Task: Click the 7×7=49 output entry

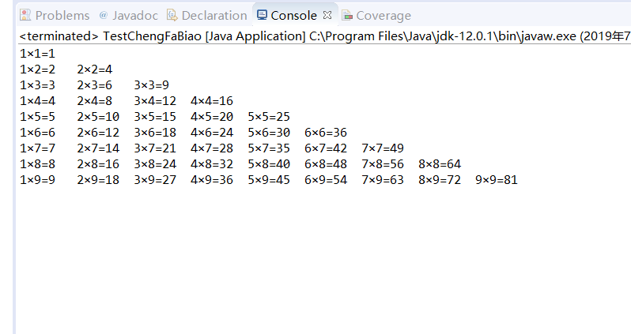Action: (x=383, y=148)
